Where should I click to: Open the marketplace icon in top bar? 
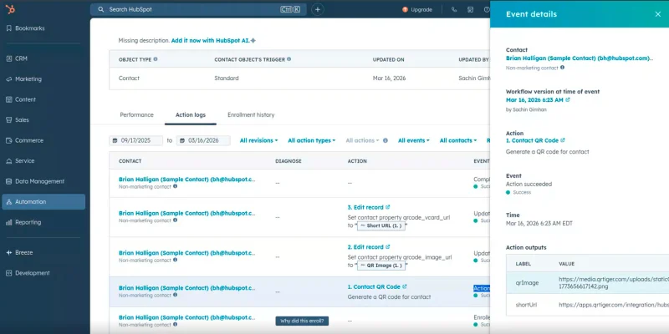(471, 9)
